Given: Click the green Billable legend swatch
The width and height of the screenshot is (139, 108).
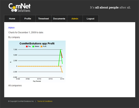Looking at the screenshot, I should point(33,46).
